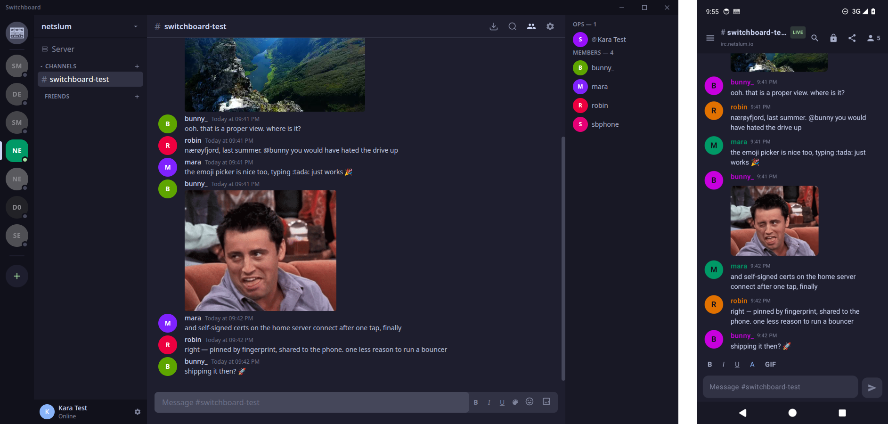
Task: Open the mobile member count icon
Action: (x=874, y=38)
